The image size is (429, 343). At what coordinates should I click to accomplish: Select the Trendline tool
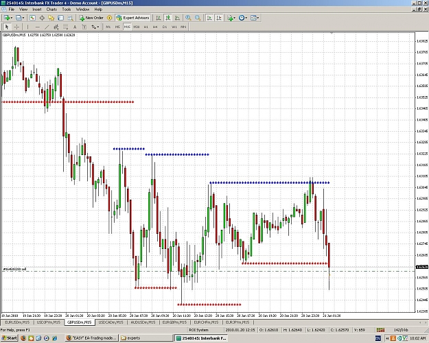pos(47,27)
